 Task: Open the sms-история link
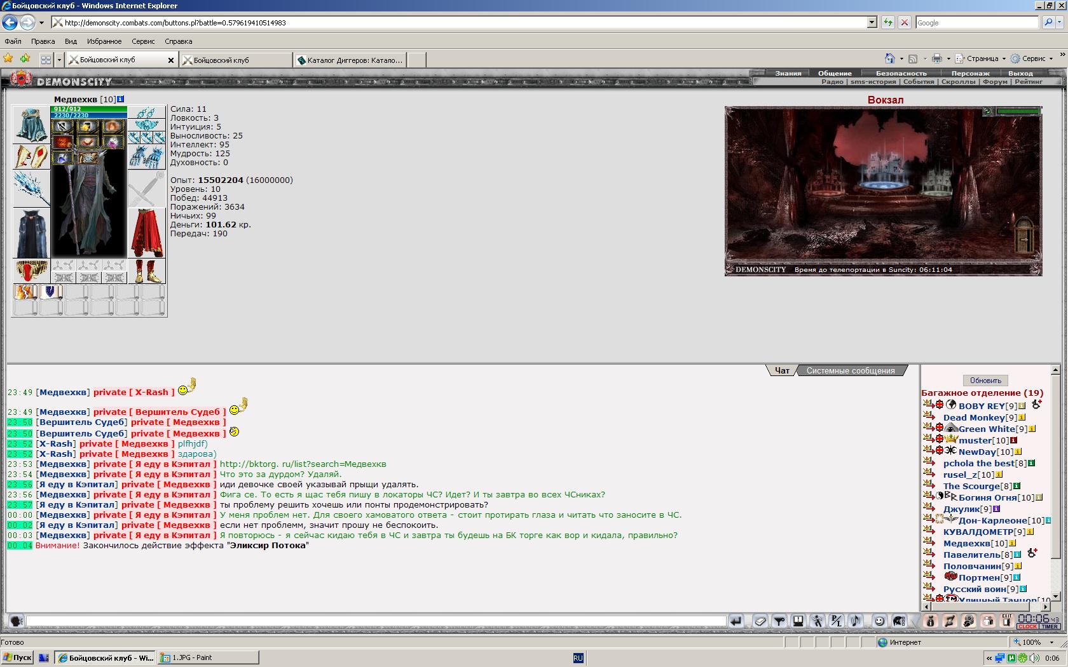[x=873, y=81]
